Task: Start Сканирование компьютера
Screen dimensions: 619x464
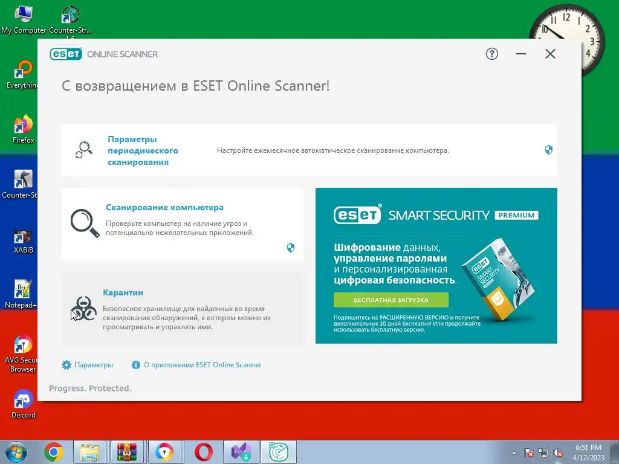Action: (x=164, y=208)
